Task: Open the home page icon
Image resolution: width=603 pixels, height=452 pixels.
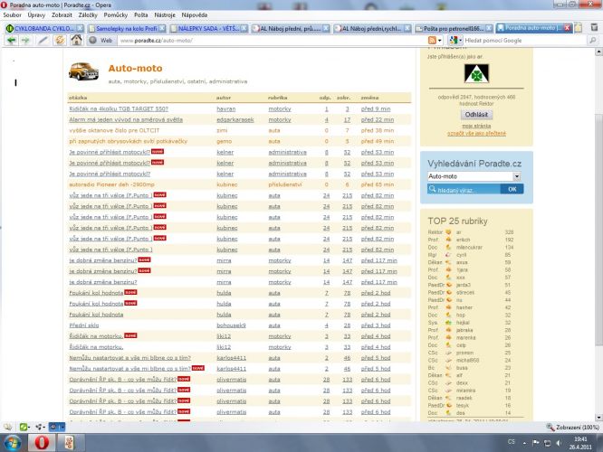Action: tap(76, 40)
